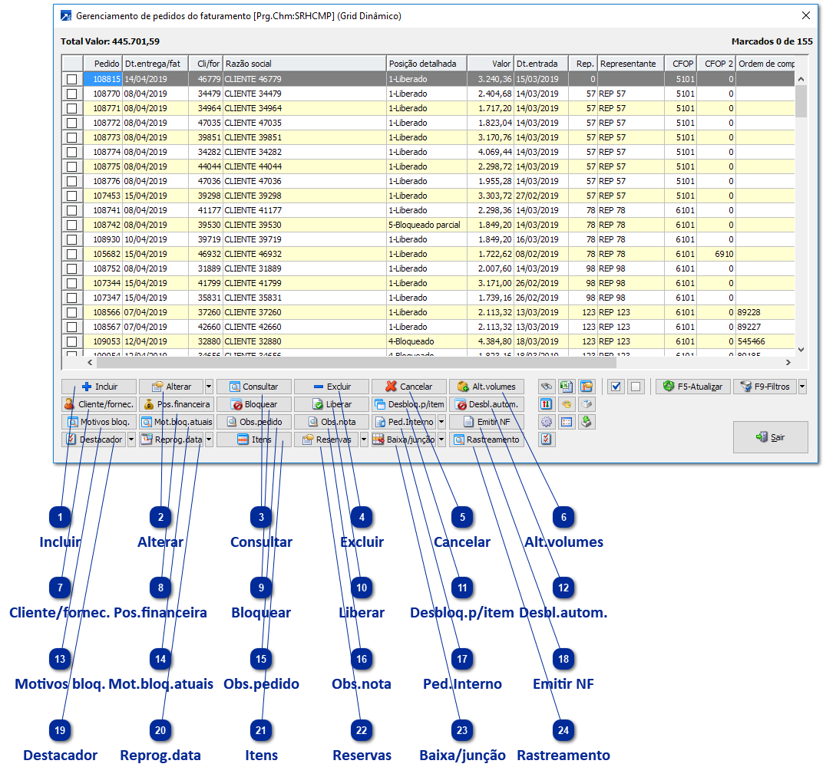836x777 pixels.
Task: Sort by the Razão social column header
Action: pos(303,64)
